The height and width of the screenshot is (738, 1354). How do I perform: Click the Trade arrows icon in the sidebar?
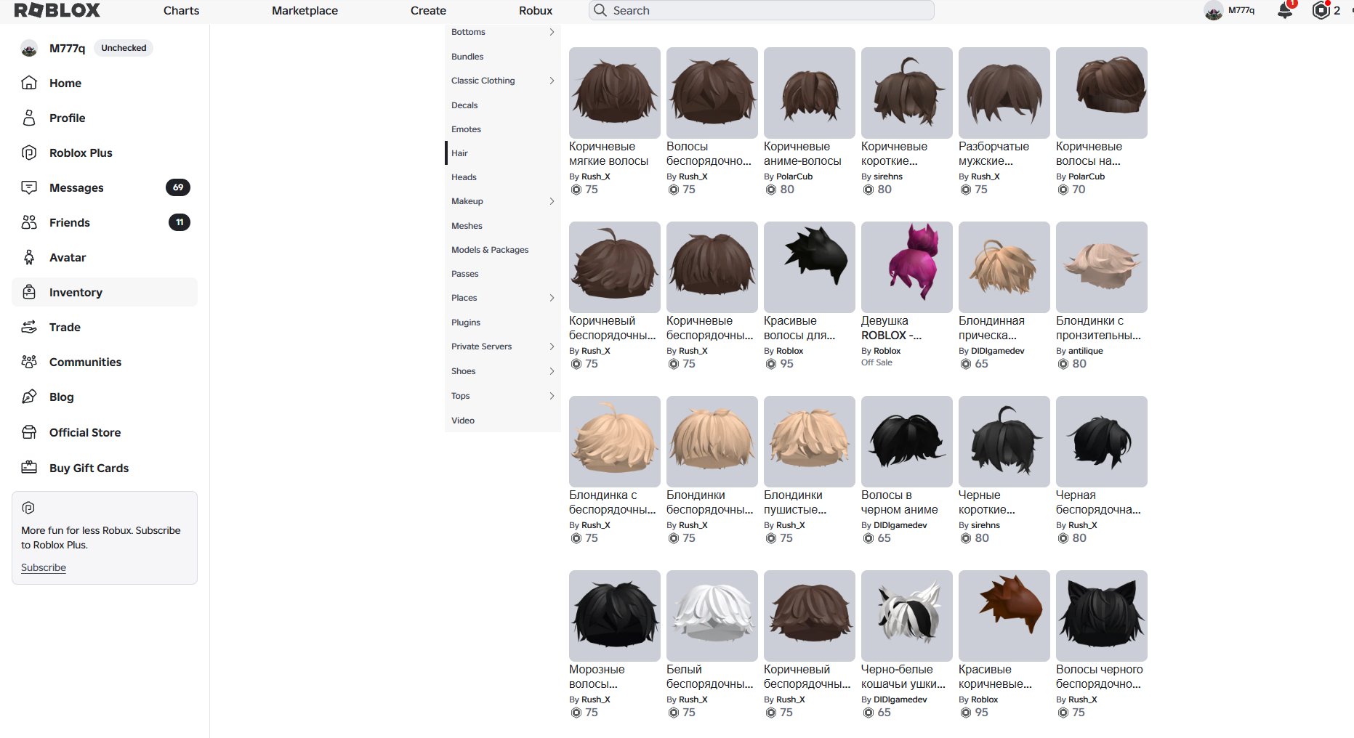[29, 327]
